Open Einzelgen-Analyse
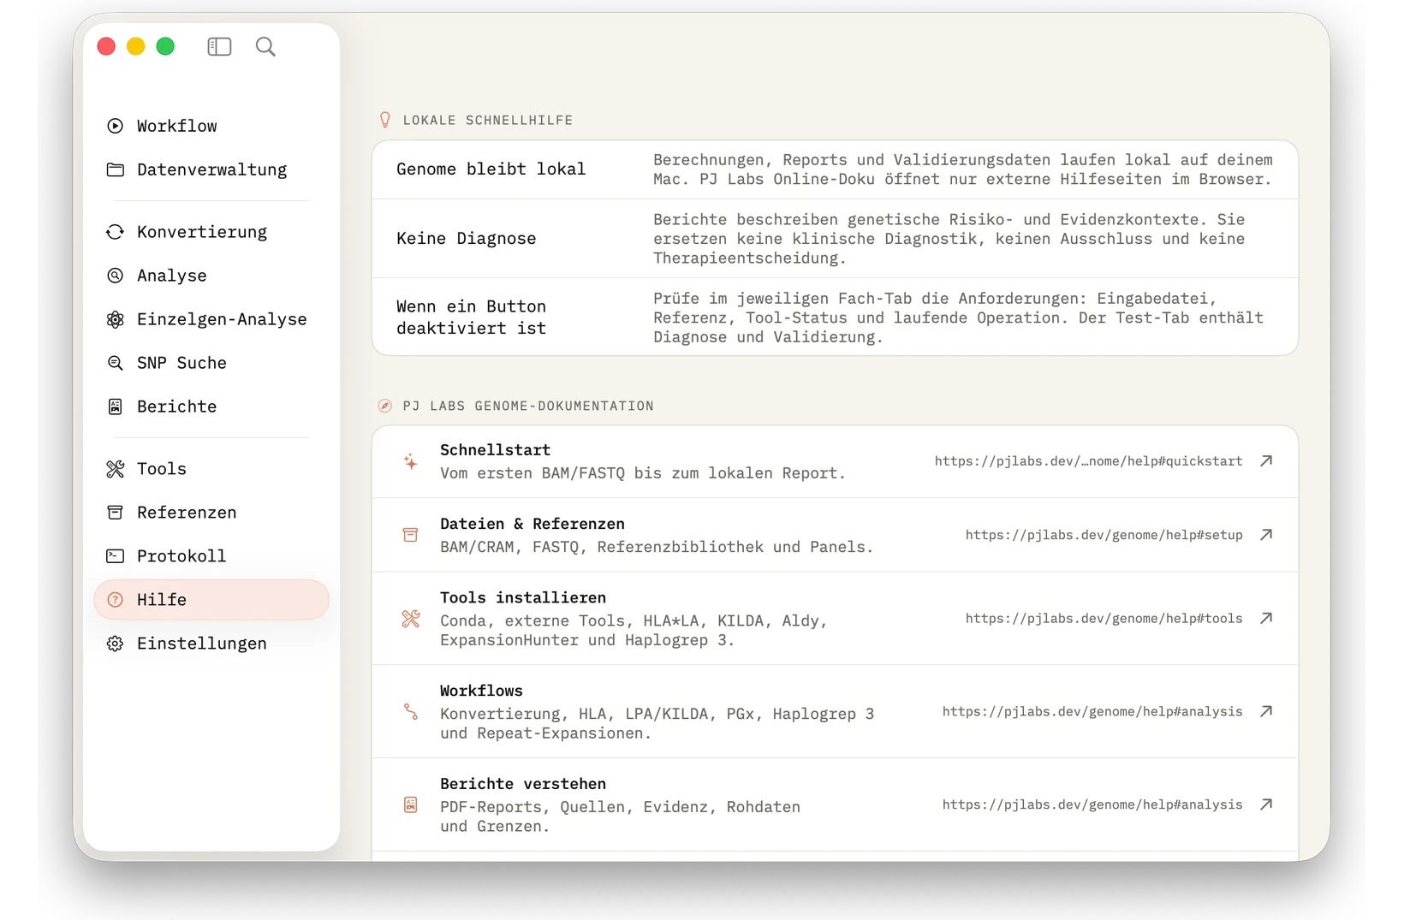Viewport: 1404px width, 920px height. (211, 319)
